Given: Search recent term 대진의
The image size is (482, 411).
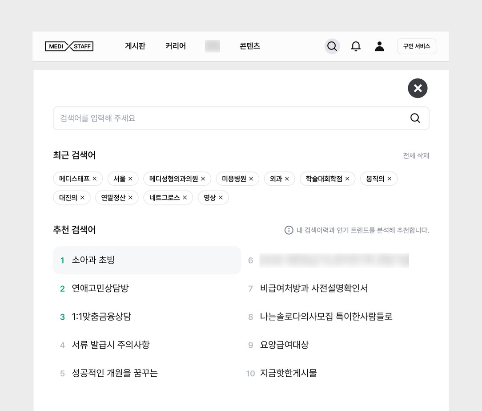Looking at the screenshot, I should [68, 198].
